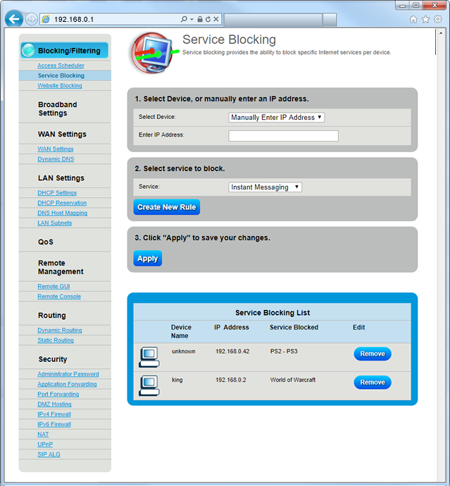
Task: Remove the PS2 - PS3 blocking rule
Action: 372,354
